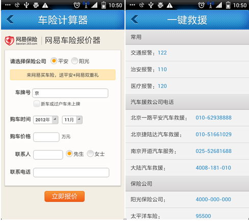Go back from the 车险计算器 screen

coord(10,19)
